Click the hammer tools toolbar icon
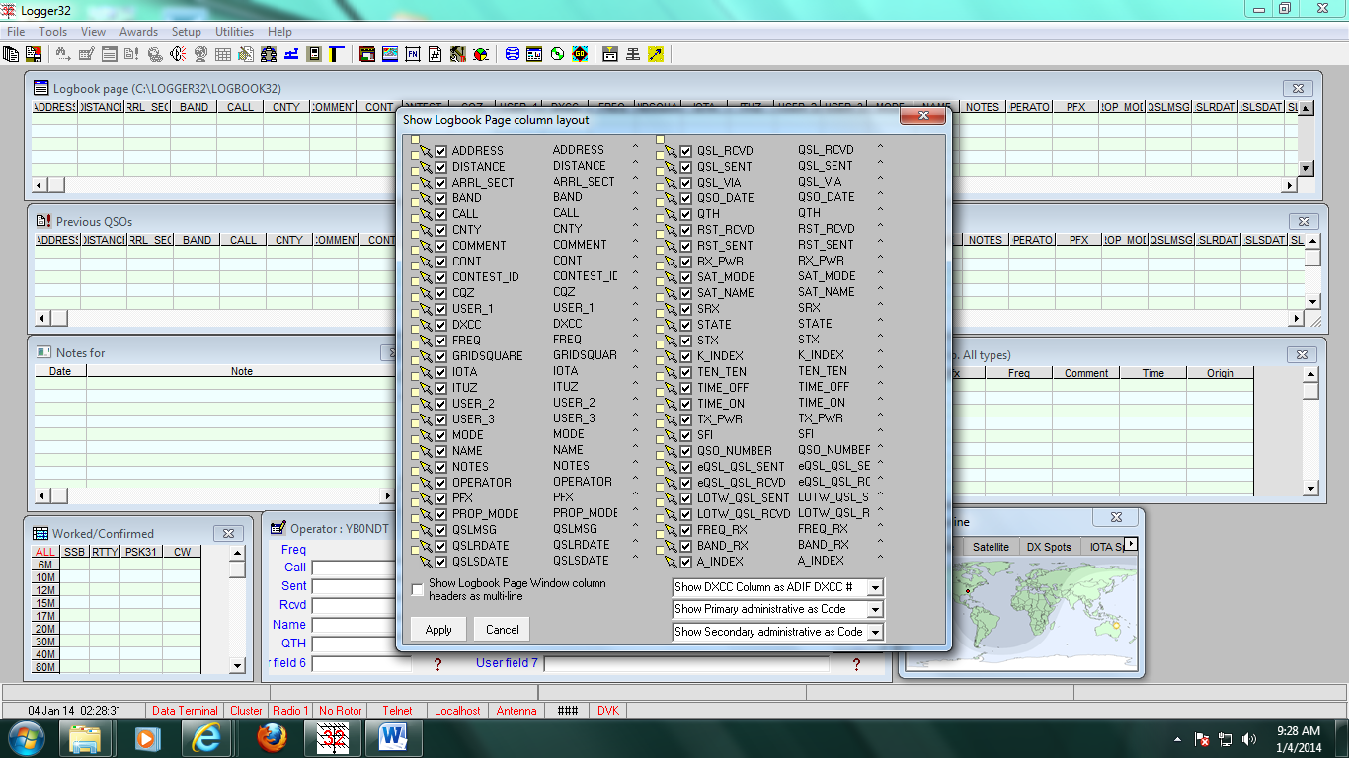The width and height of the screenshot is (1349, 758). [x=458, y=54]
